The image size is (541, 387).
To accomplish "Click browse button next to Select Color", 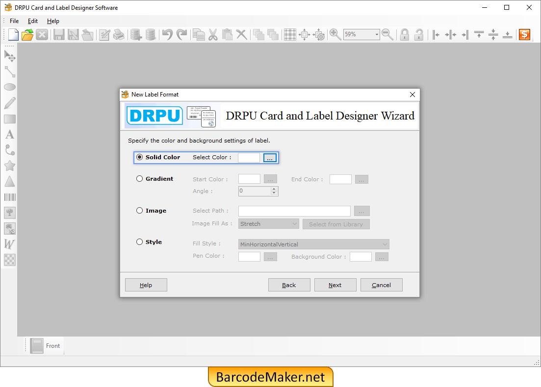I will tap(270, 158).
